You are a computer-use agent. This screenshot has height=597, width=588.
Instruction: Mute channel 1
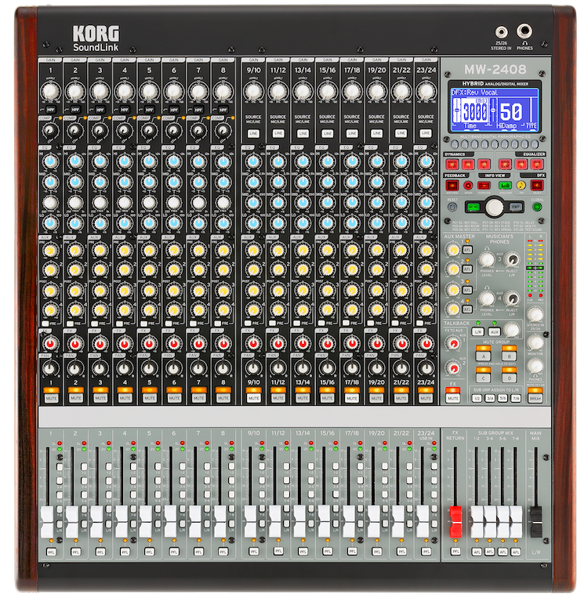[x=51, y=398]
